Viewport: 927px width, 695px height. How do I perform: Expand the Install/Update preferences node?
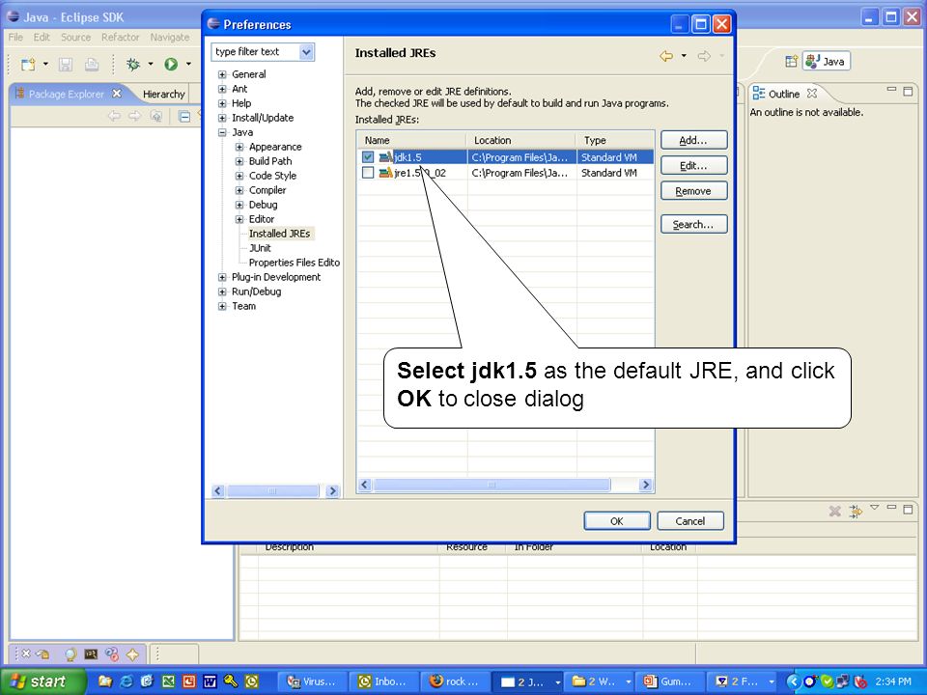click(222, 118)
